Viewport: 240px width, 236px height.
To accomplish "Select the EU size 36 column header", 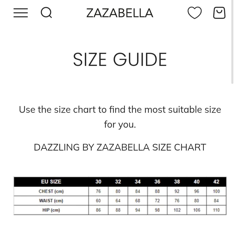I will pyautogui.click(x=157, y=182).
